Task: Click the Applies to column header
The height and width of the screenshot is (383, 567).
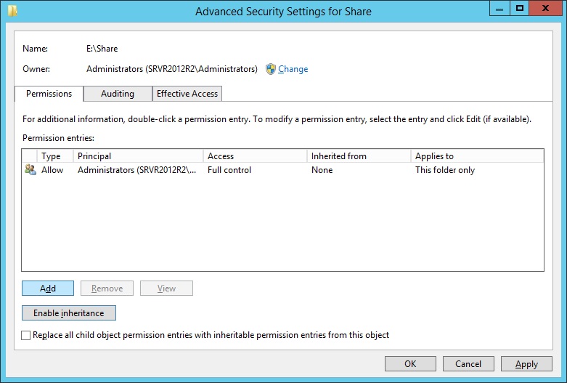Action: click(476, 156)
